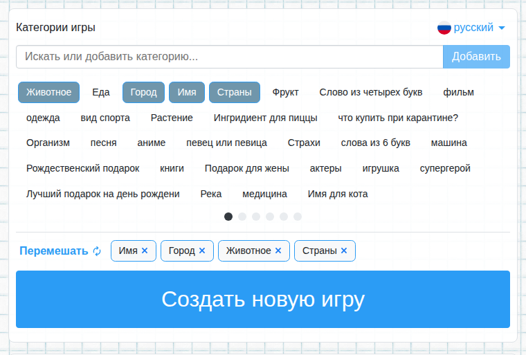
Task: Select что купить при карантине? category
Action: [x=398, y=118]
